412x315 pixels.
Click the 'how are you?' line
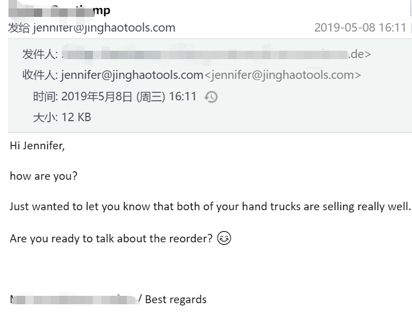[43, 176]
